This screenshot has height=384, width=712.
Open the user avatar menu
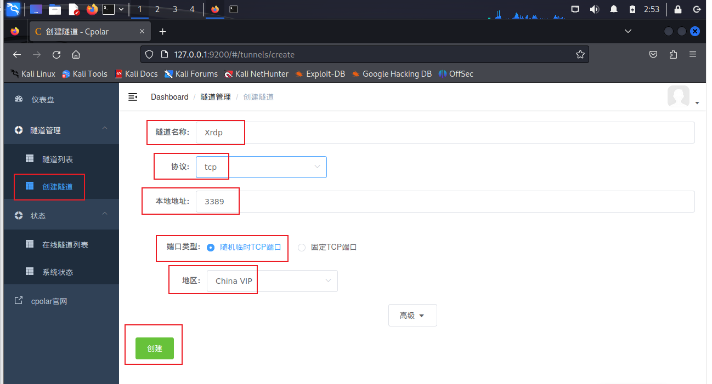pos(683,97)
